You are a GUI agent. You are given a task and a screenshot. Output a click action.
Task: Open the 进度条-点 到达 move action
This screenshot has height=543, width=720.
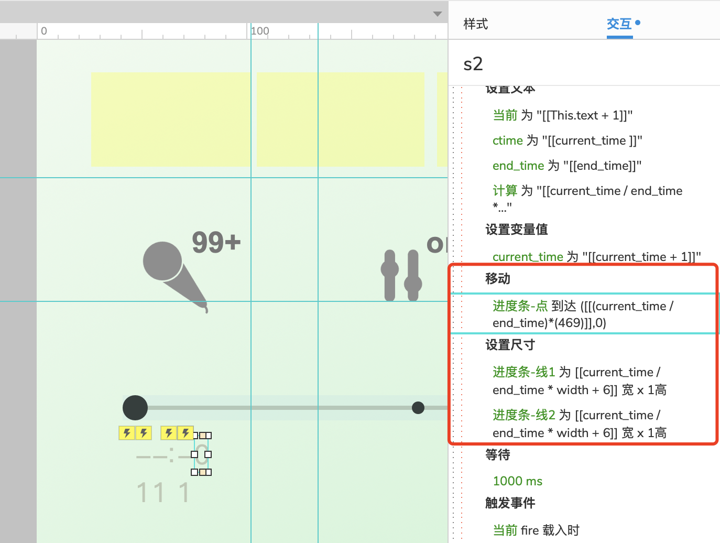tap(583, 314)
